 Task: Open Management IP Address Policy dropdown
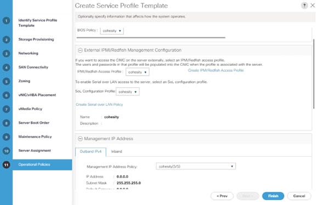click(x=196, y=167)
